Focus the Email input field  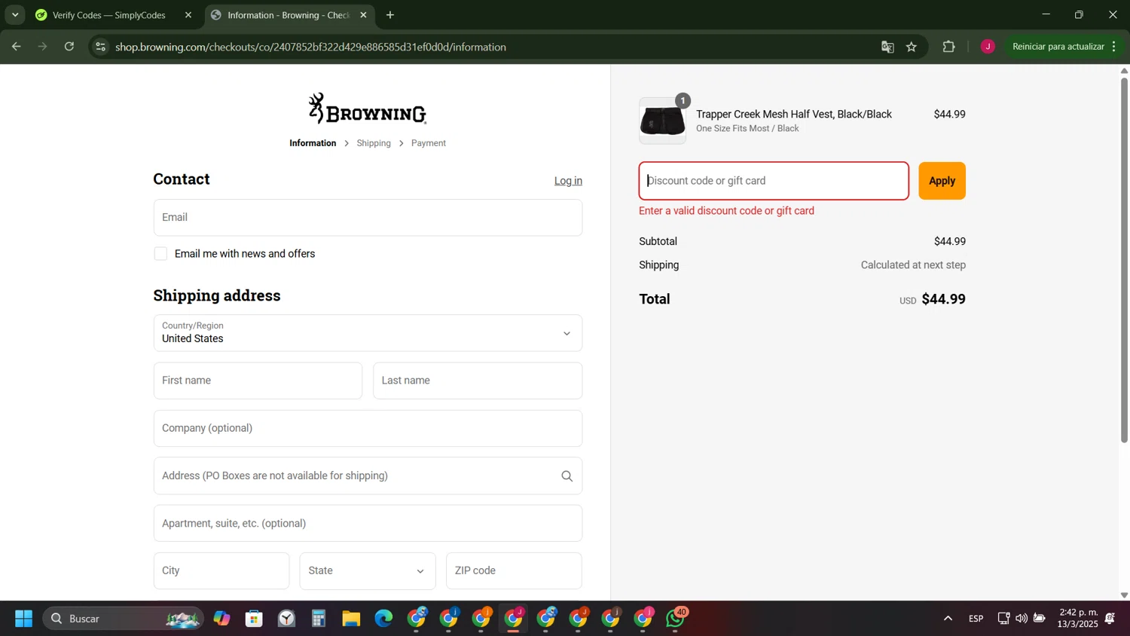pos(368,218)
